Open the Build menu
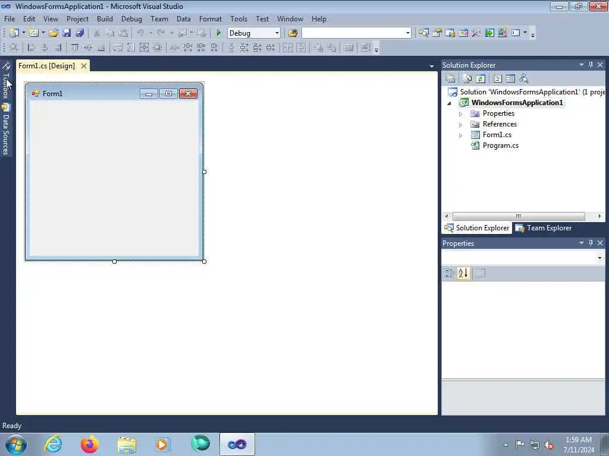609x456 pixels. [x=105, y=18]
